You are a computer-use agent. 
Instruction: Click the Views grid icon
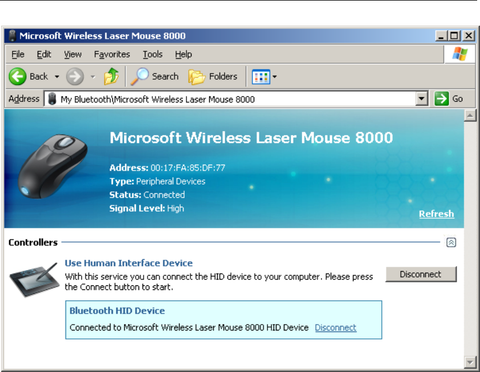(261, 77)
